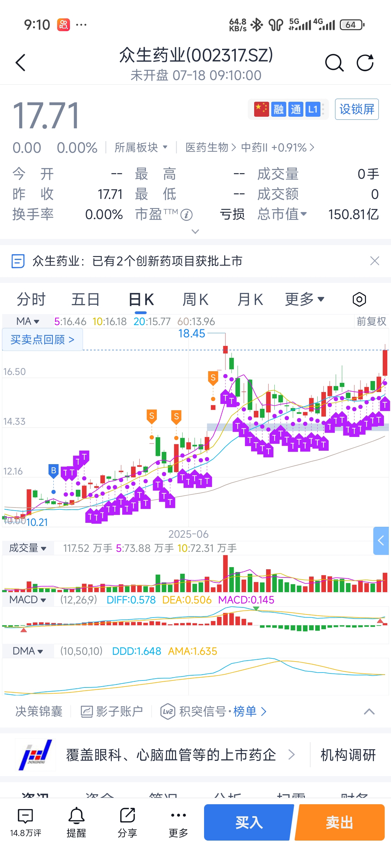Tap the 17.71 current price
391x847 pixels.
[x=46, y=116]
